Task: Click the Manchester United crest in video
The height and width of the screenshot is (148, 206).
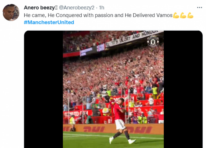Action: pyautogui.click(x=153, y=41)
